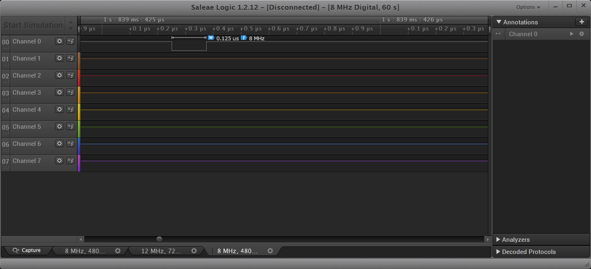Click the Channel 7 purple color strip
Screen dimensions: 591x269
click(79, 163)
